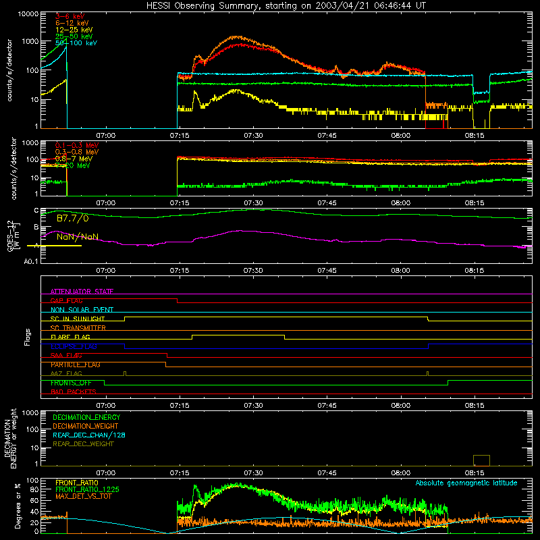Screen dimensions: 540x540
Task: Click the FRONT_RATIO_1225 legend entry
Action: pyautogui.click(x=88, y=489)
